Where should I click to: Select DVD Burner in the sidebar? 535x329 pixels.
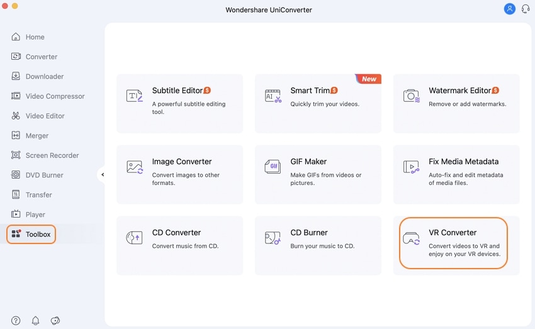click(x=44, y=175)
